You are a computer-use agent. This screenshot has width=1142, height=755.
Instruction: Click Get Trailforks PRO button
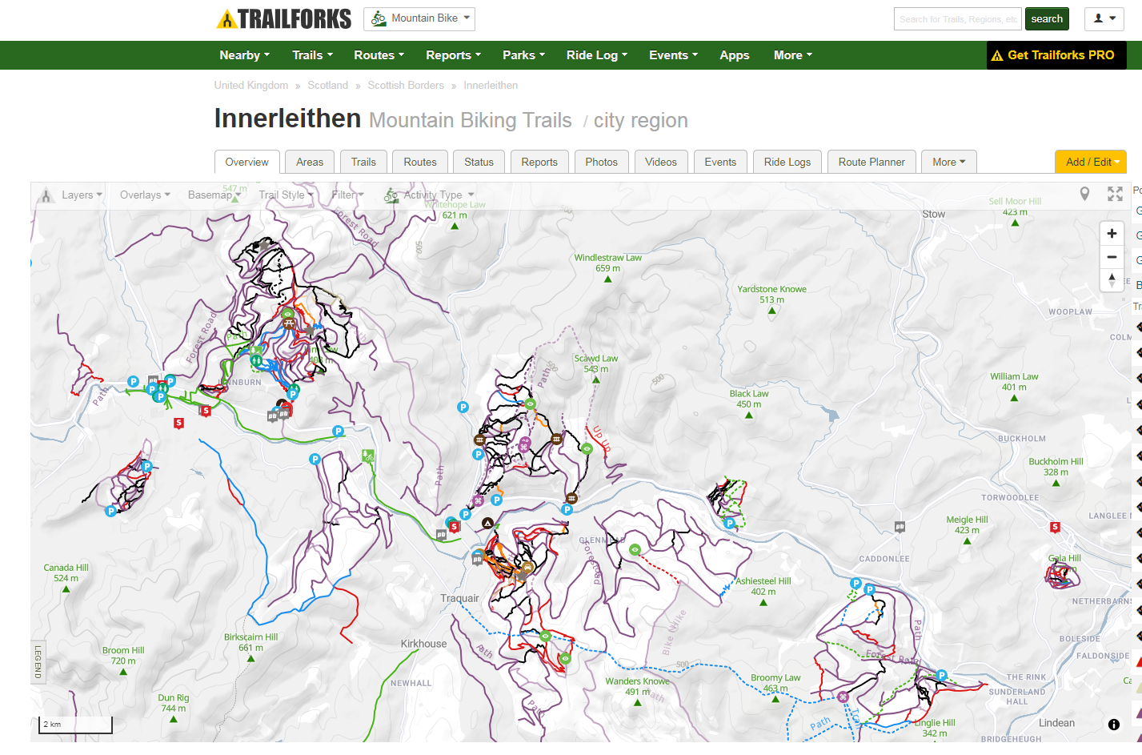pyautogui.click(x=1056, y=55)
